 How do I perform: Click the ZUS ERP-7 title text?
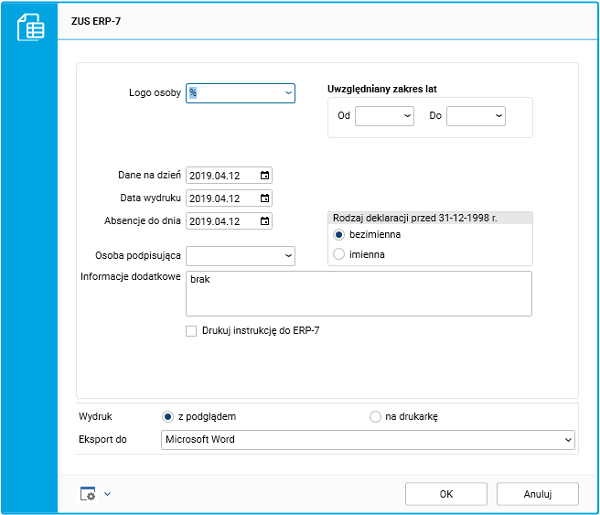pos(96,21)
